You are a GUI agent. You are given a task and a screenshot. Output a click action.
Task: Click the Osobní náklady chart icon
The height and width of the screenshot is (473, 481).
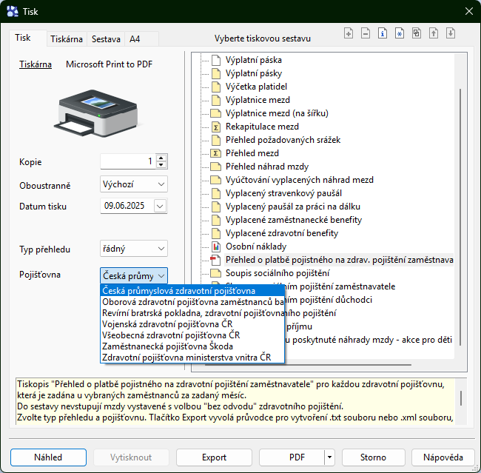216,246
